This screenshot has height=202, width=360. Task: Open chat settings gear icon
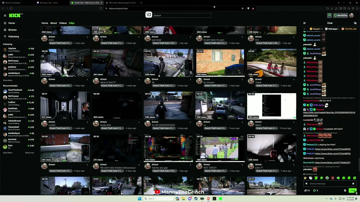pos(345,190)
